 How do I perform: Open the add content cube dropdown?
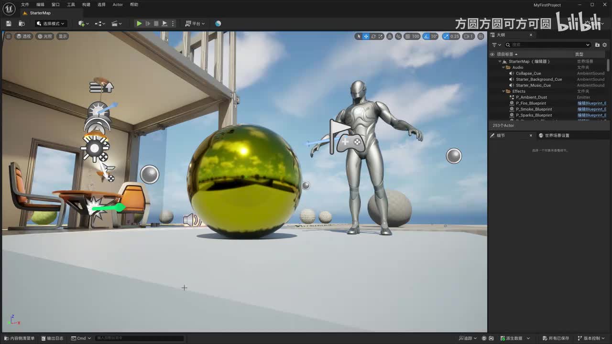[83, 23]
